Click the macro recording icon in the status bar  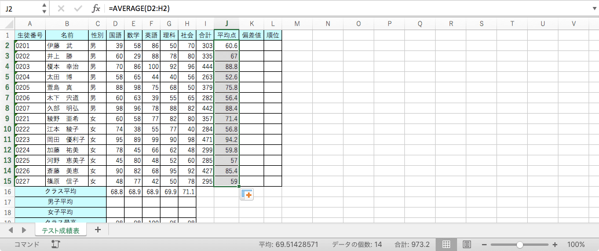pyautogui.click(x=56, y=244)
